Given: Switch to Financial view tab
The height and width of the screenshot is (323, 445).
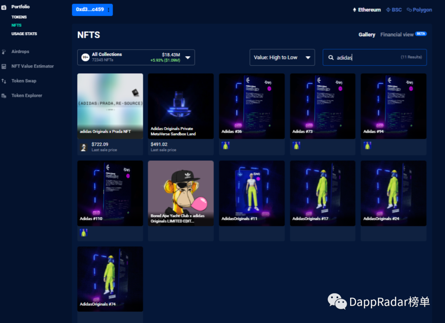Looking at the screenshot, I should coord(397,35).
